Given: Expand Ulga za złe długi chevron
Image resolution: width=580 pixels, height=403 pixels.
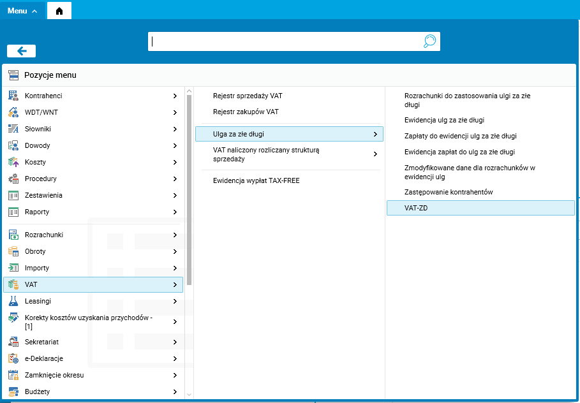Looking at the screenshot, I should pyautogui.click(x=375, y=134).
